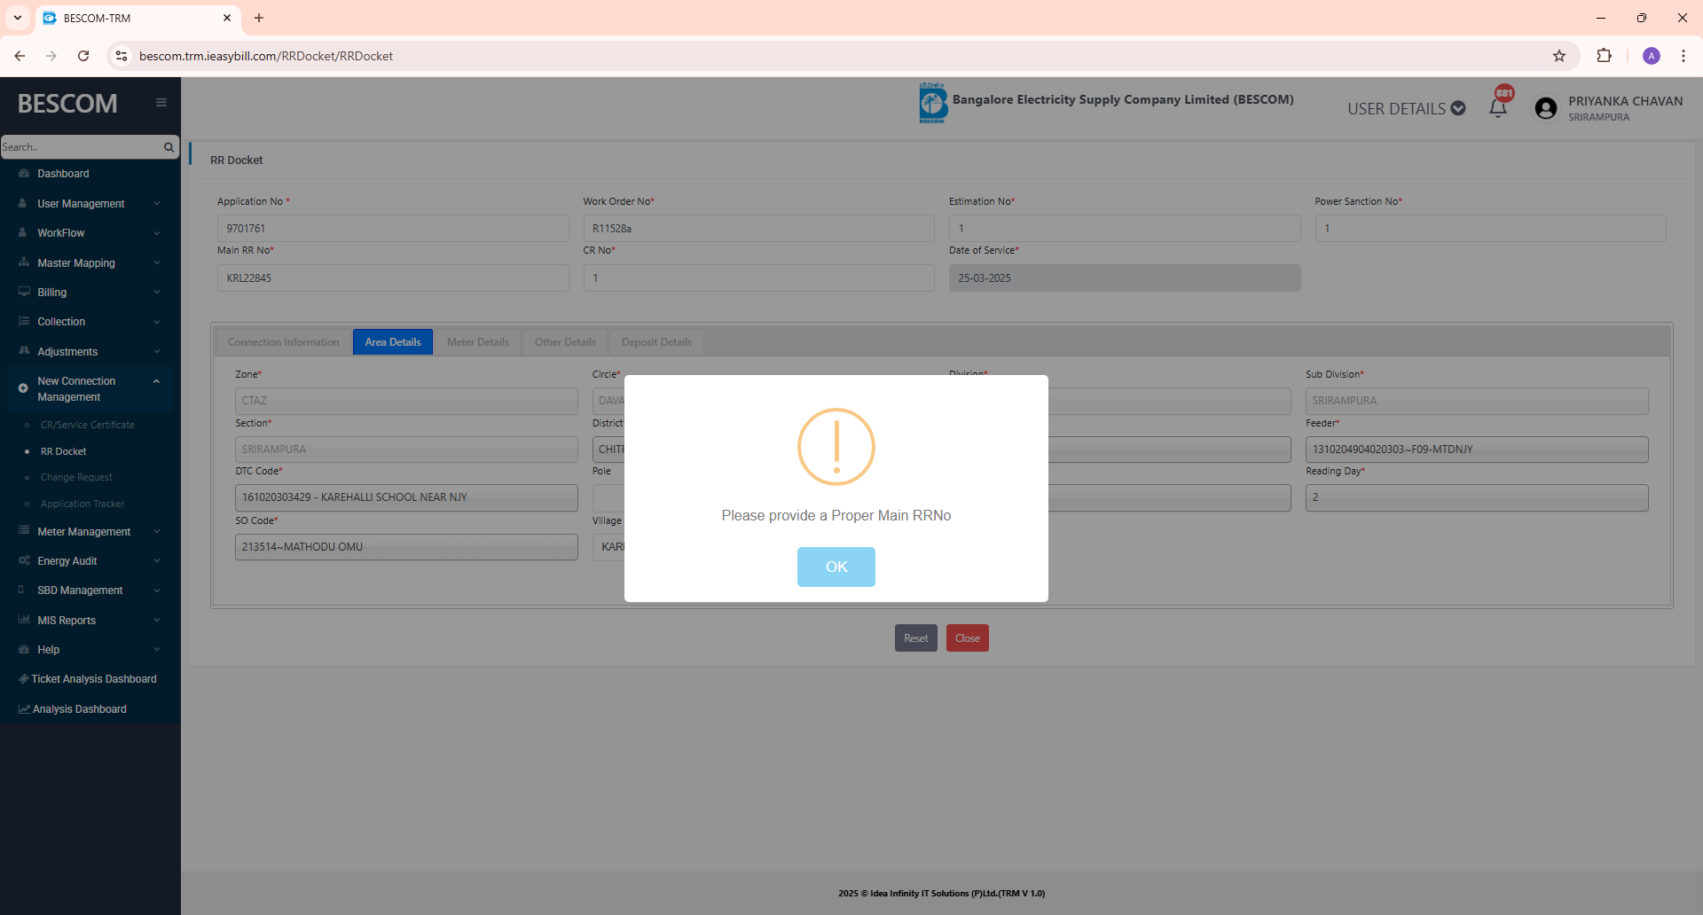Click the Billing sidebar icon
The image size is (1703, 915).
pyautogui.click(x=24, y=293)
